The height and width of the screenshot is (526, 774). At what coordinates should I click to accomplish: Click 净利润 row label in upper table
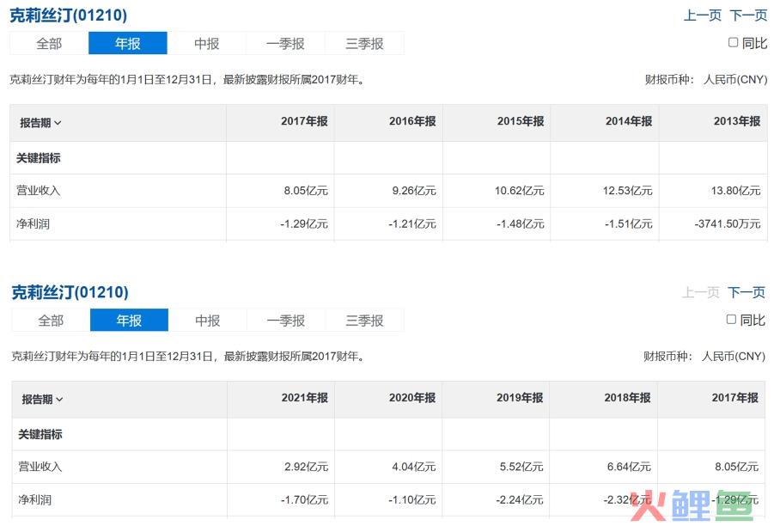33,223
